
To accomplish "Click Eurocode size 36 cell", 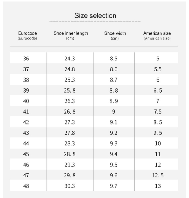I will [x=26, y=58].
